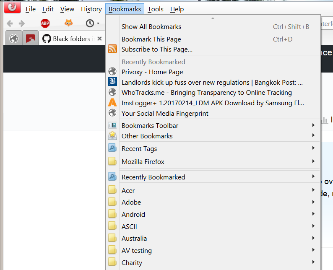Open the AV testing bookmarks folder
Viewport: 333px width, 270px height.
pos(213,250)
